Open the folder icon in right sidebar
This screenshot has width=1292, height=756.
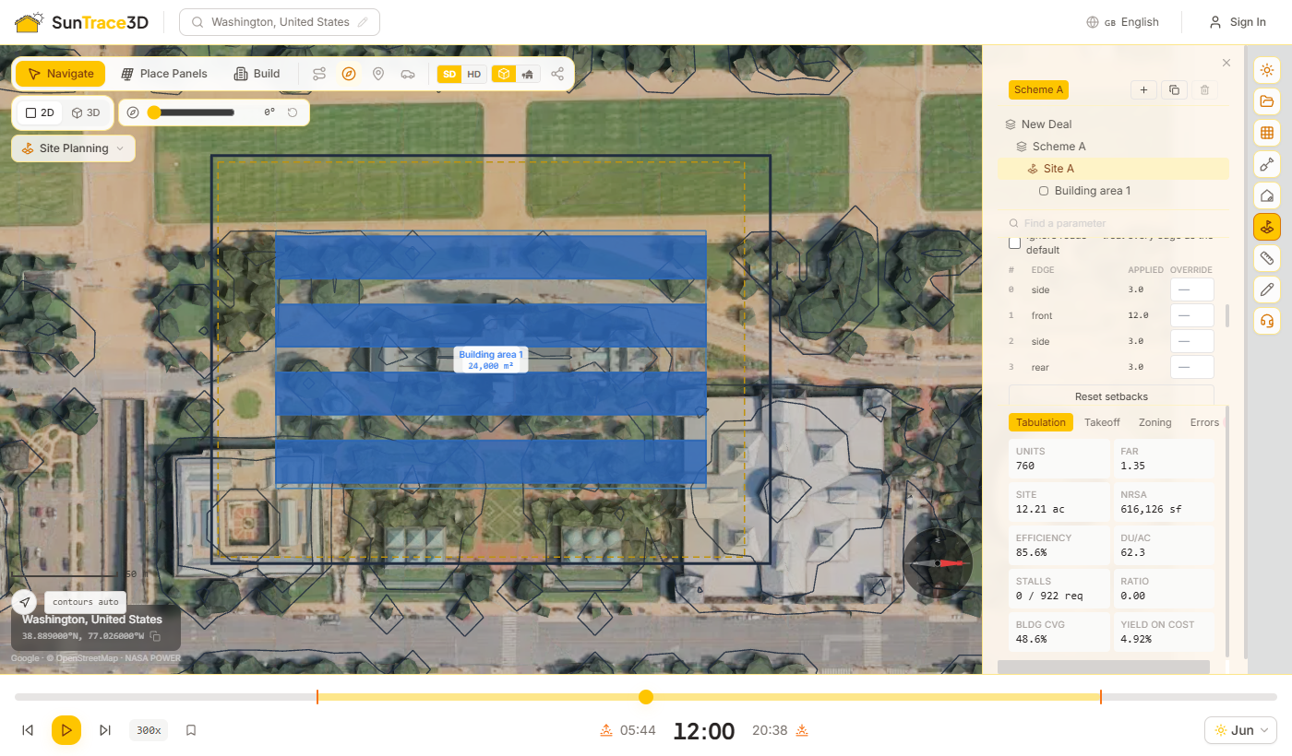1267,101
